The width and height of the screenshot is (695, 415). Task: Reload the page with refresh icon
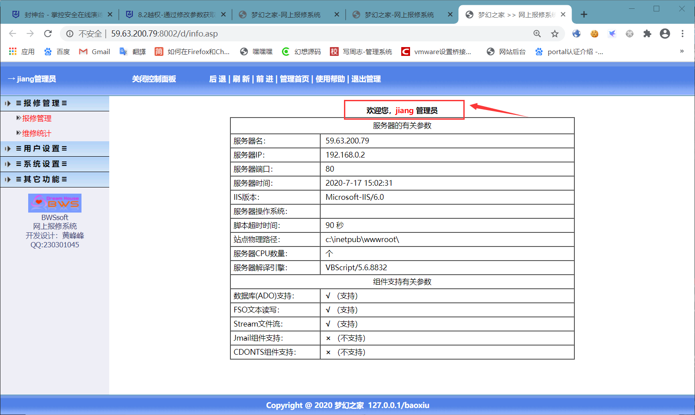tap(48, 33)
